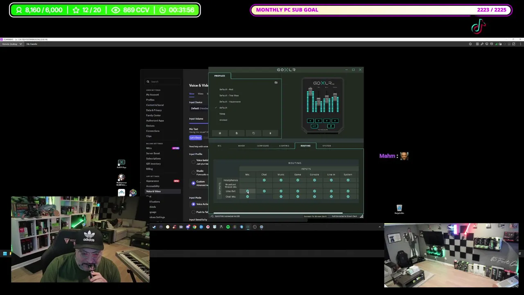Click the horizontal scrollbar in the GoXLR window

(x=278, y=213)
